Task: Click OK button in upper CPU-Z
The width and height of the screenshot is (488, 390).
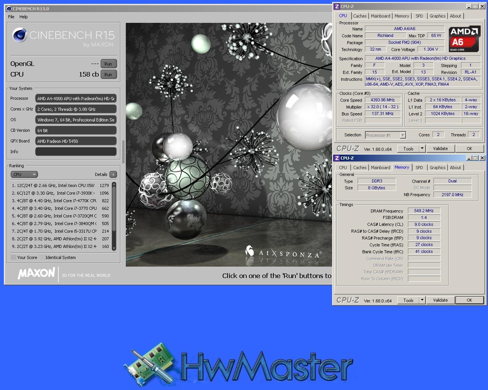Action: click(469, 149)
